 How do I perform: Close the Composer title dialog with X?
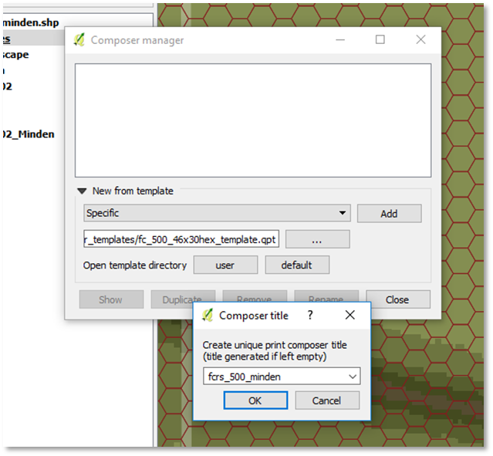349,315
